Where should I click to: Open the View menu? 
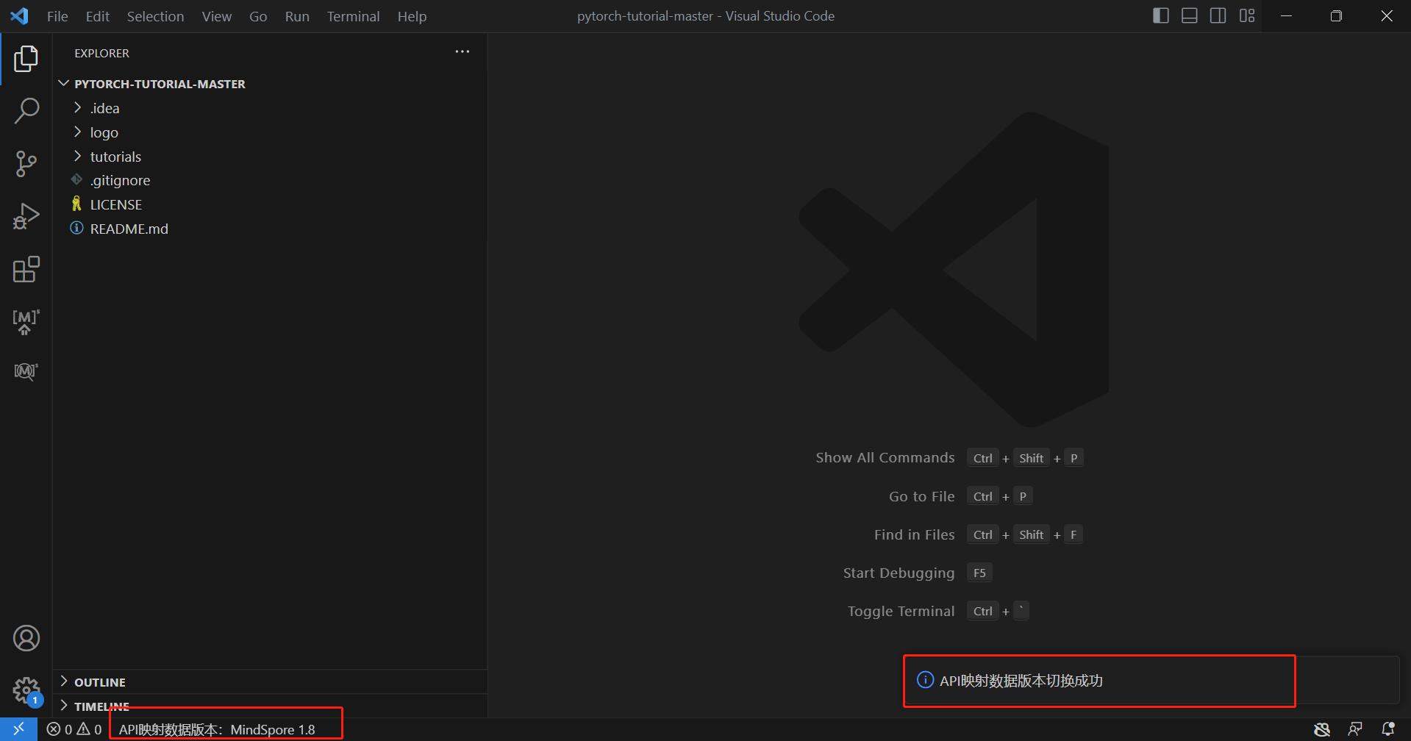(217, 16)
